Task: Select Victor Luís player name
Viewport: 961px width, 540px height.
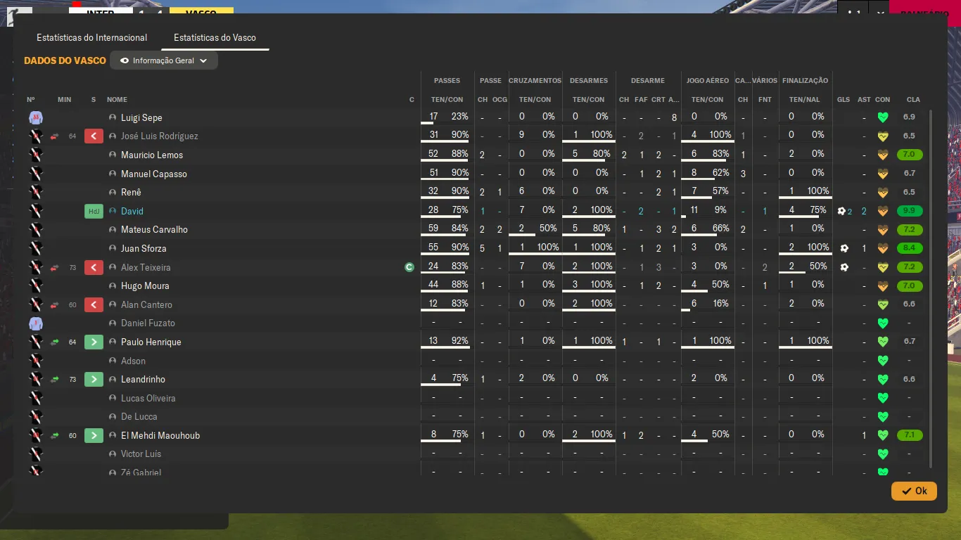Action: click(x=141, y=454)
